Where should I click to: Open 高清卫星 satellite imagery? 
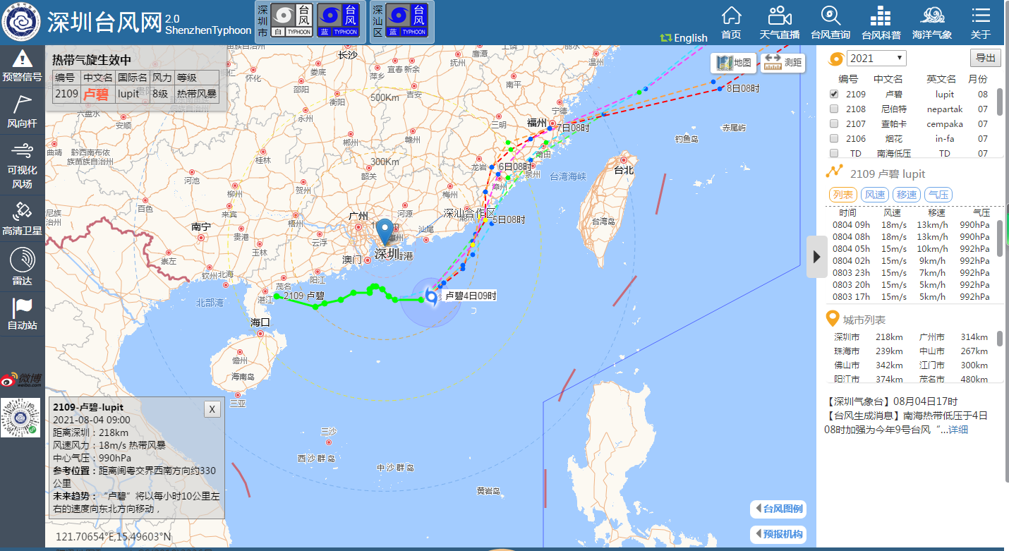coord(23,218)
